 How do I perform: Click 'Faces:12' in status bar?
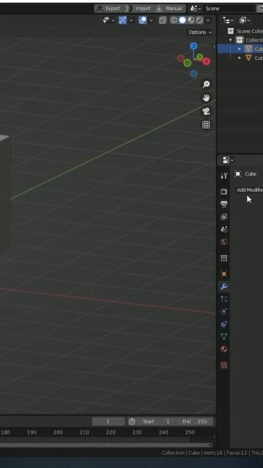(x=237, y=453)
